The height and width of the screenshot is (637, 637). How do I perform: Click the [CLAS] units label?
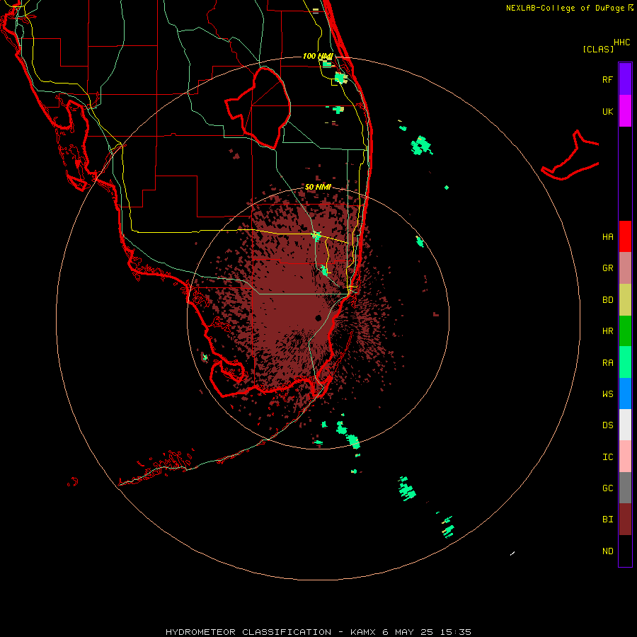tap(598, 49)
